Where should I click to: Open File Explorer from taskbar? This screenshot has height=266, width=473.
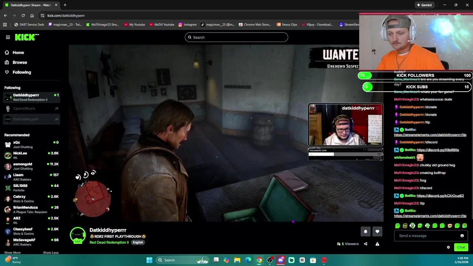[x=237, y=260]
